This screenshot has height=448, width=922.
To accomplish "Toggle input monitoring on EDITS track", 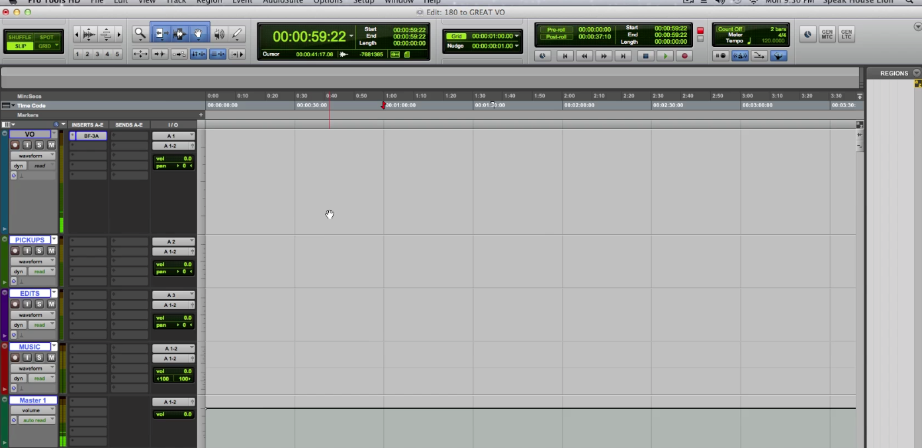I will (27, 304).
